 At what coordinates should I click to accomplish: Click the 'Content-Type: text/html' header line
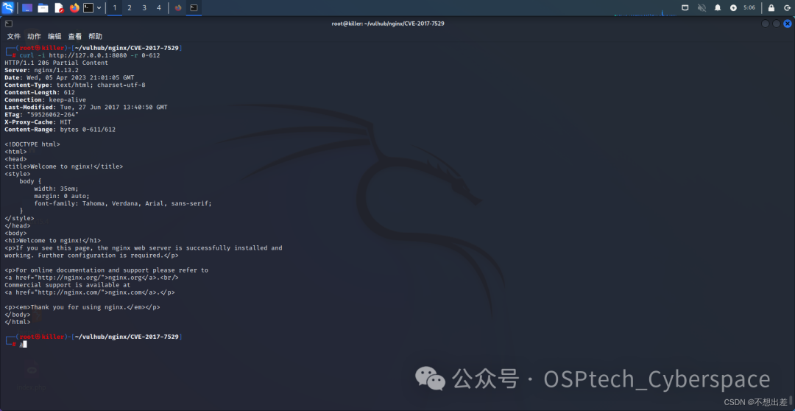(75, 85)
